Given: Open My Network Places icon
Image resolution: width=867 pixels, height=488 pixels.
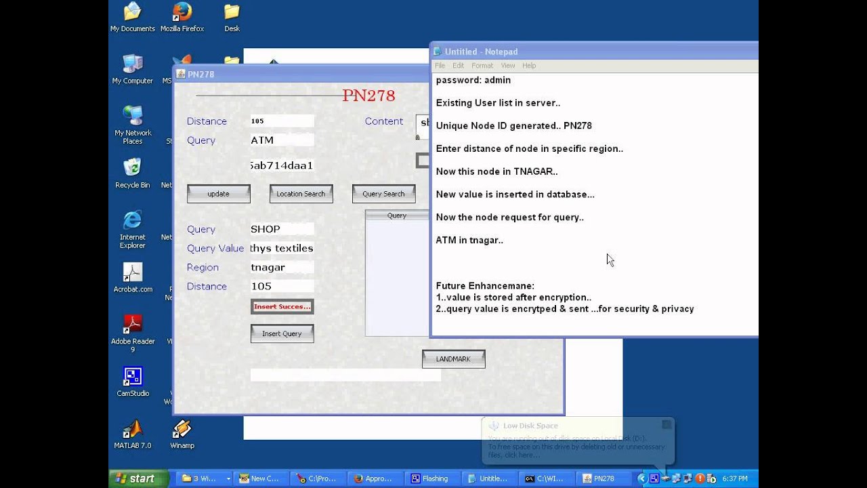Looking at the screenshot, I should (x=133, y=125).
